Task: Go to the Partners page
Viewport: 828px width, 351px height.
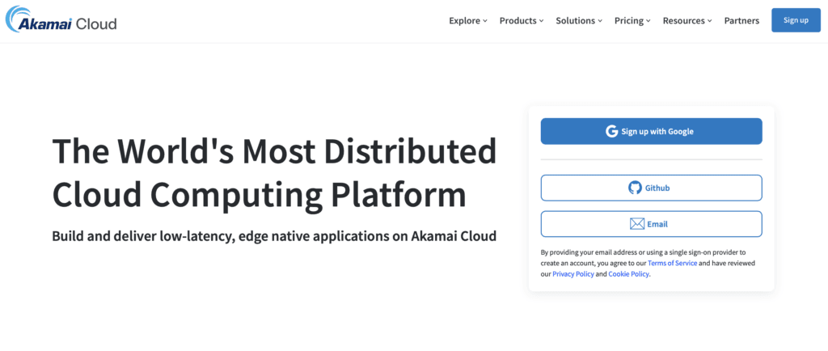Action: pos(741,20)
